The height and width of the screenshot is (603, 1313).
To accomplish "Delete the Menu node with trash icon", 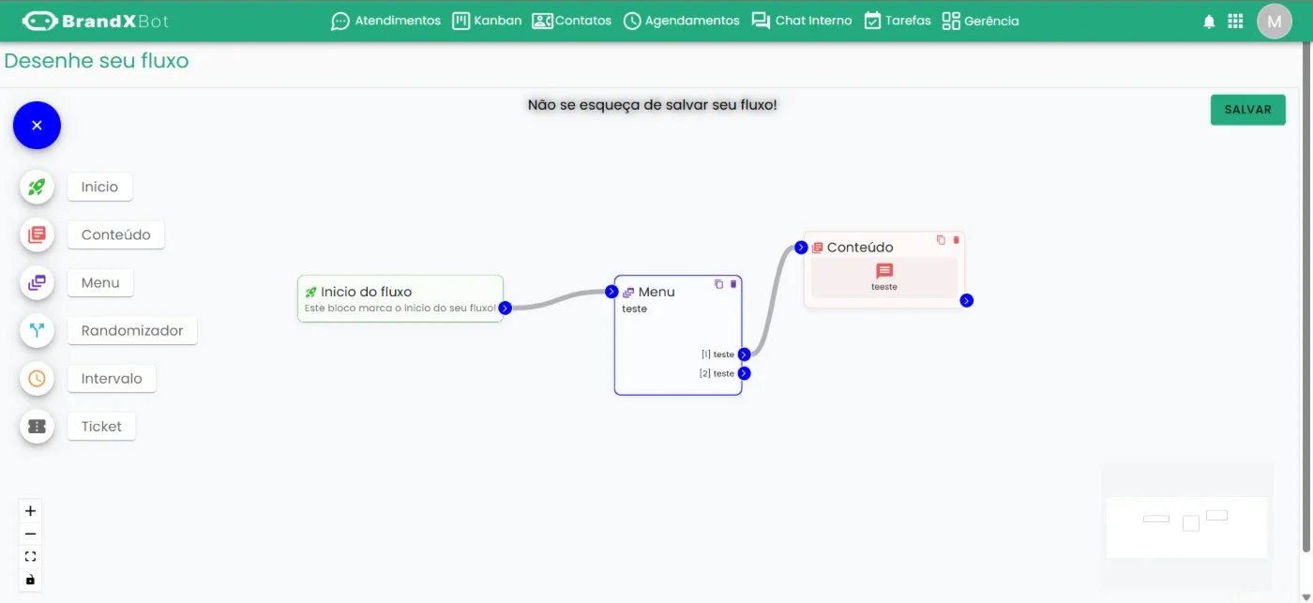I will 733,284.
